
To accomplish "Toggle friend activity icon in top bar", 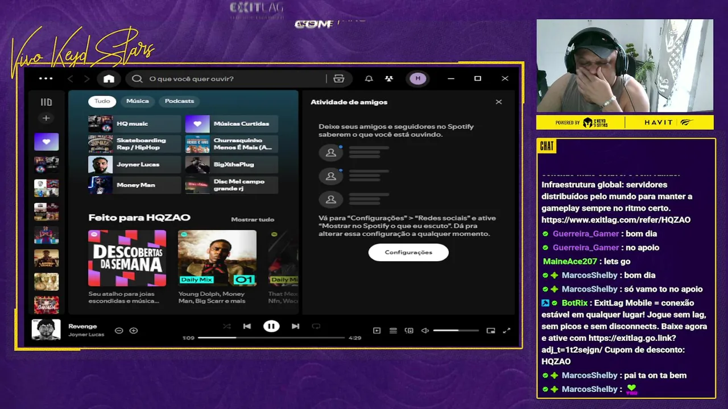I will (x=389, y=78).
